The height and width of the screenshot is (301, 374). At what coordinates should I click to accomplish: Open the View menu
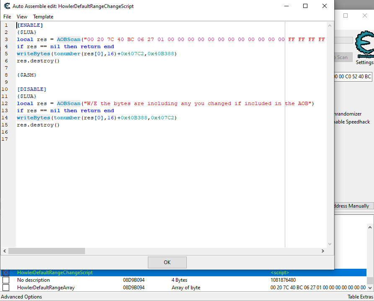22,17
